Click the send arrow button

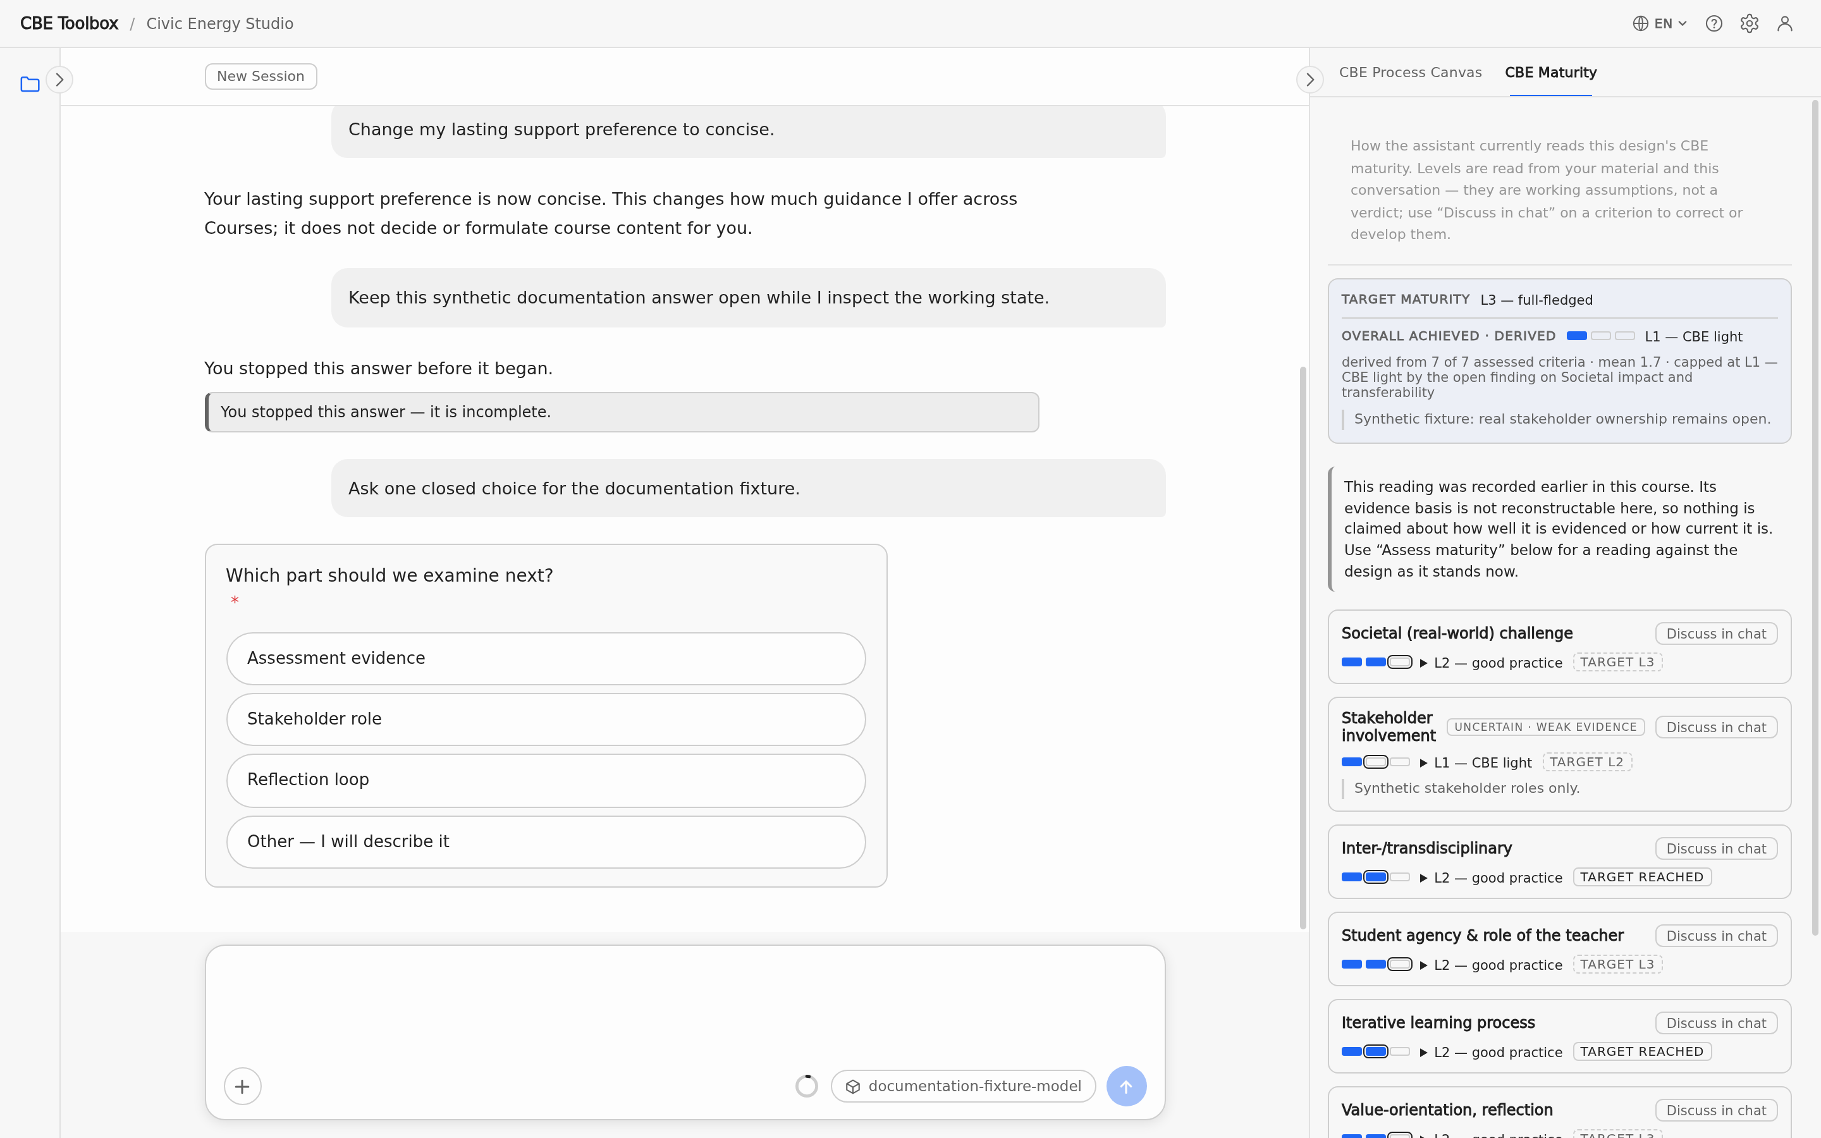1127,1086
